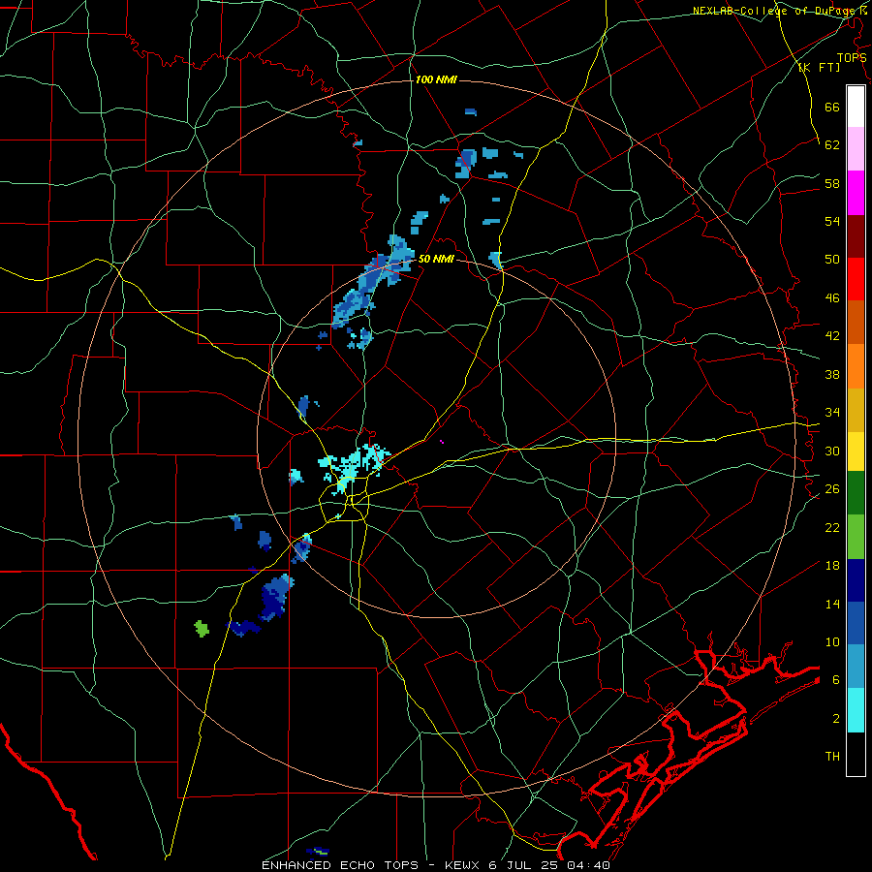Click the 50 NMI range ring label

436,259
